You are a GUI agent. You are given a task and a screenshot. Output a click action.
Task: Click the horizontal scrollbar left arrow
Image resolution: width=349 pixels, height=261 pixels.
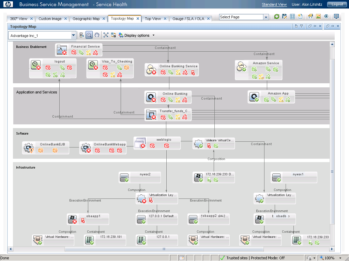(10, 249)
